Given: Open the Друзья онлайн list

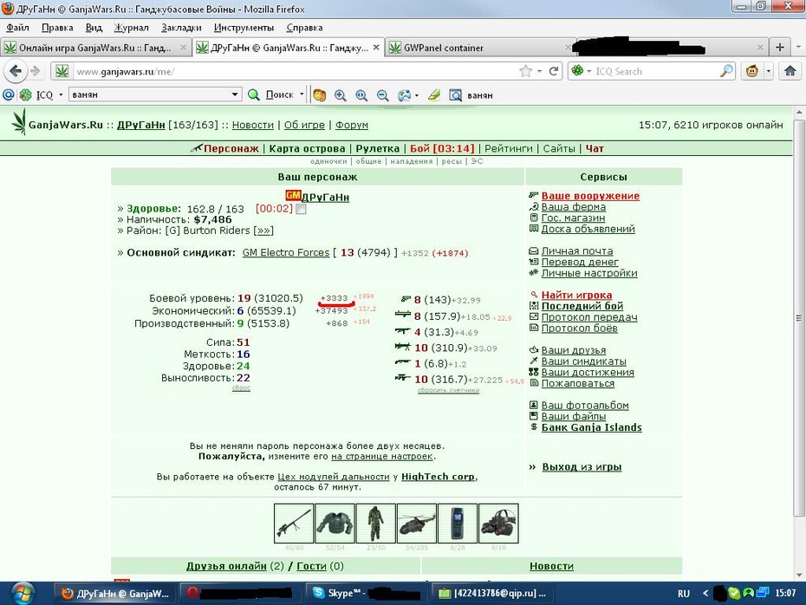Looking at the screenshot, I should click(x=226, y=566).
